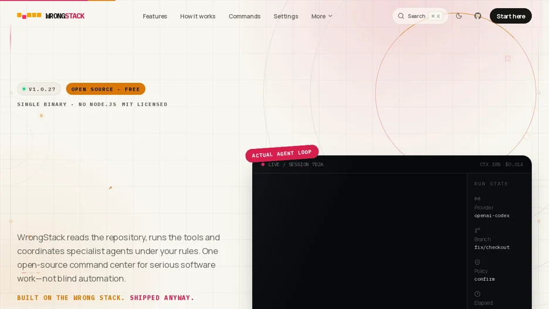The image size is (549, 309).
Task: Click the ⌘K shortcut hint
Action: click(x=436, y=16)
